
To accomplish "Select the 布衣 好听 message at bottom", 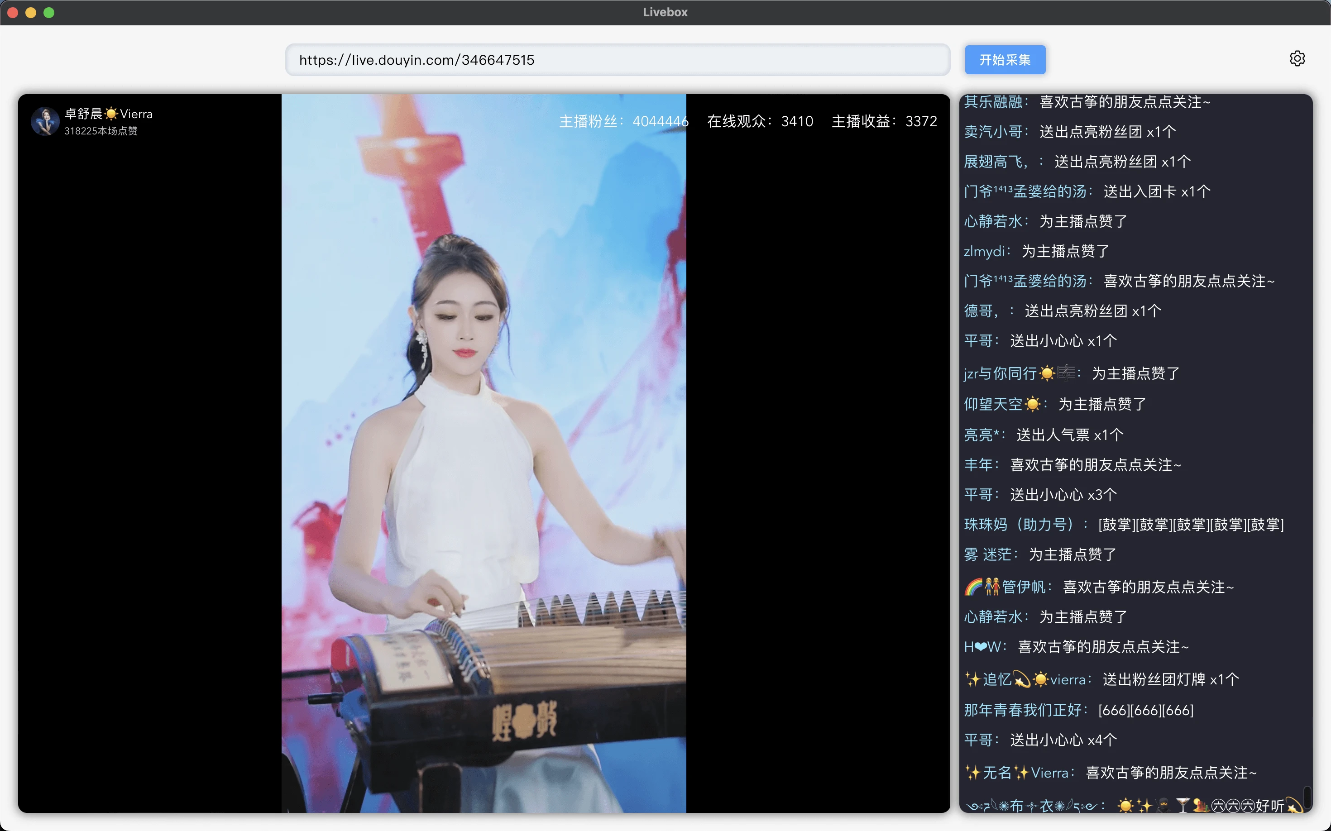I will tap(1134, 805).
